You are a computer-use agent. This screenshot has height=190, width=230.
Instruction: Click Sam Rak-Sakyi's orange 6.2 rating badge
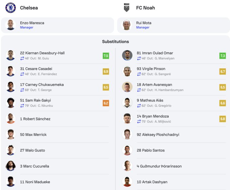[x=106, y=103]
